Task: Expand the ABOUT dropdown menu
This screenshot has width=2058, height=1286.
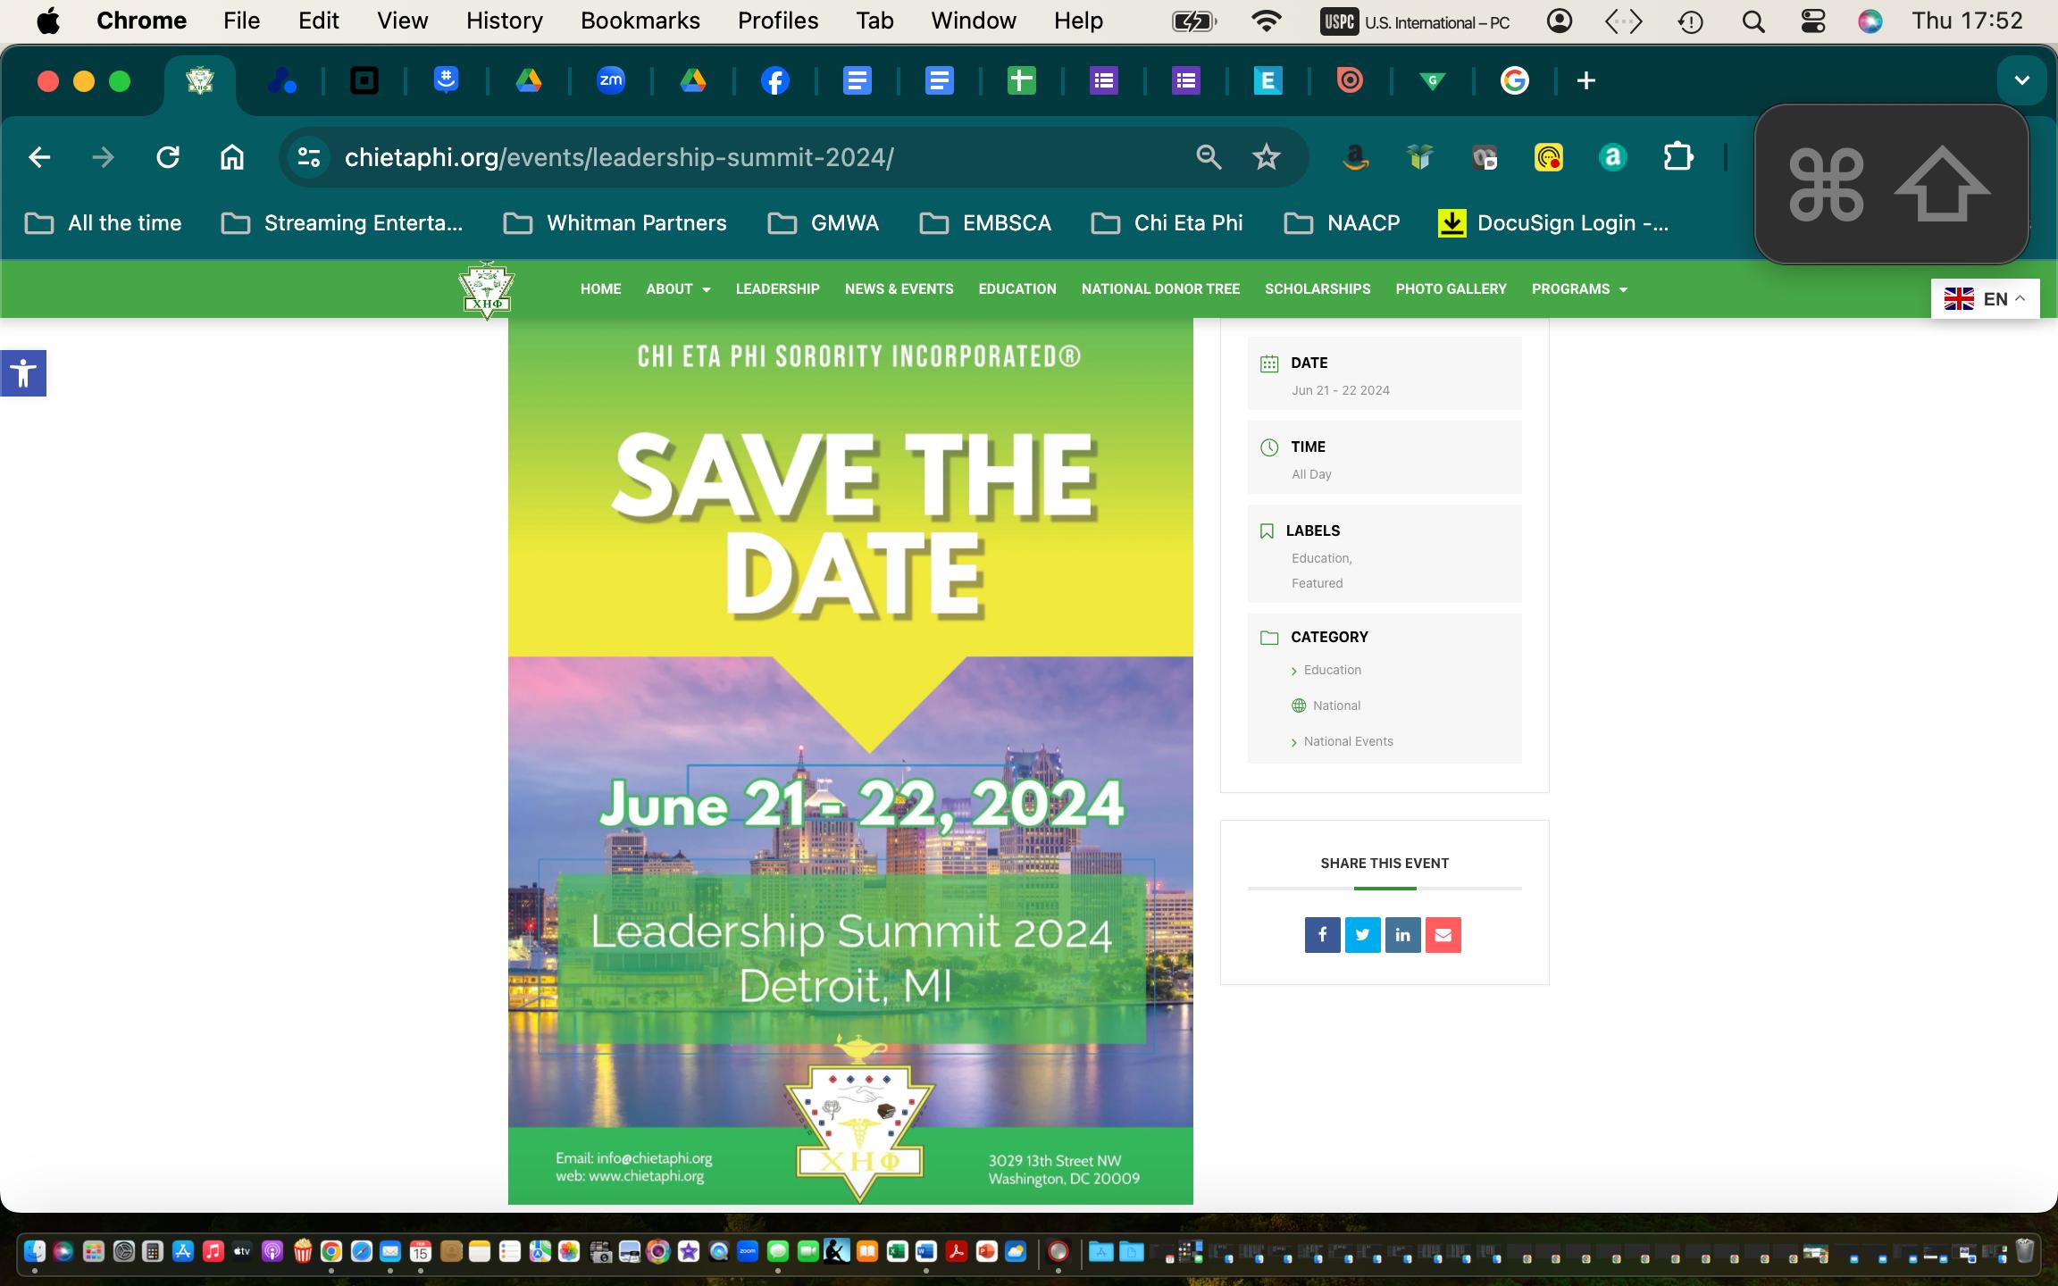Action: (678, 289)
